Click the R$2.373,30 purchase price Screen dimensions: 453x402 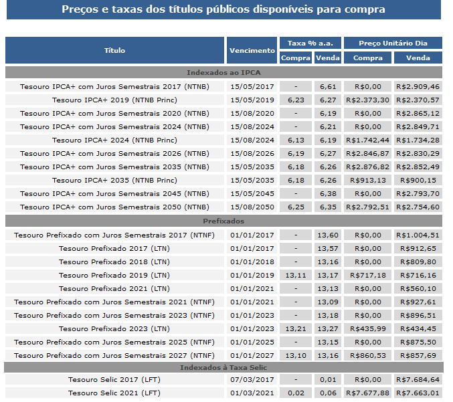click(x=368, y=100)
